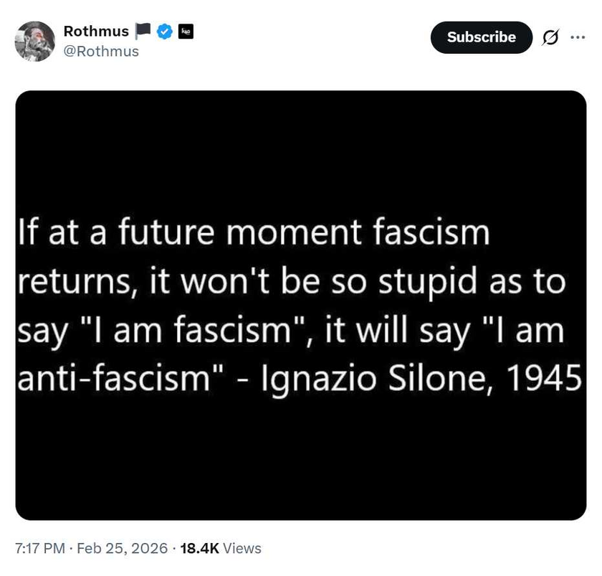Click the blue verified checkmark badge
Screen dimensions: 602x576
pos(164,32)
